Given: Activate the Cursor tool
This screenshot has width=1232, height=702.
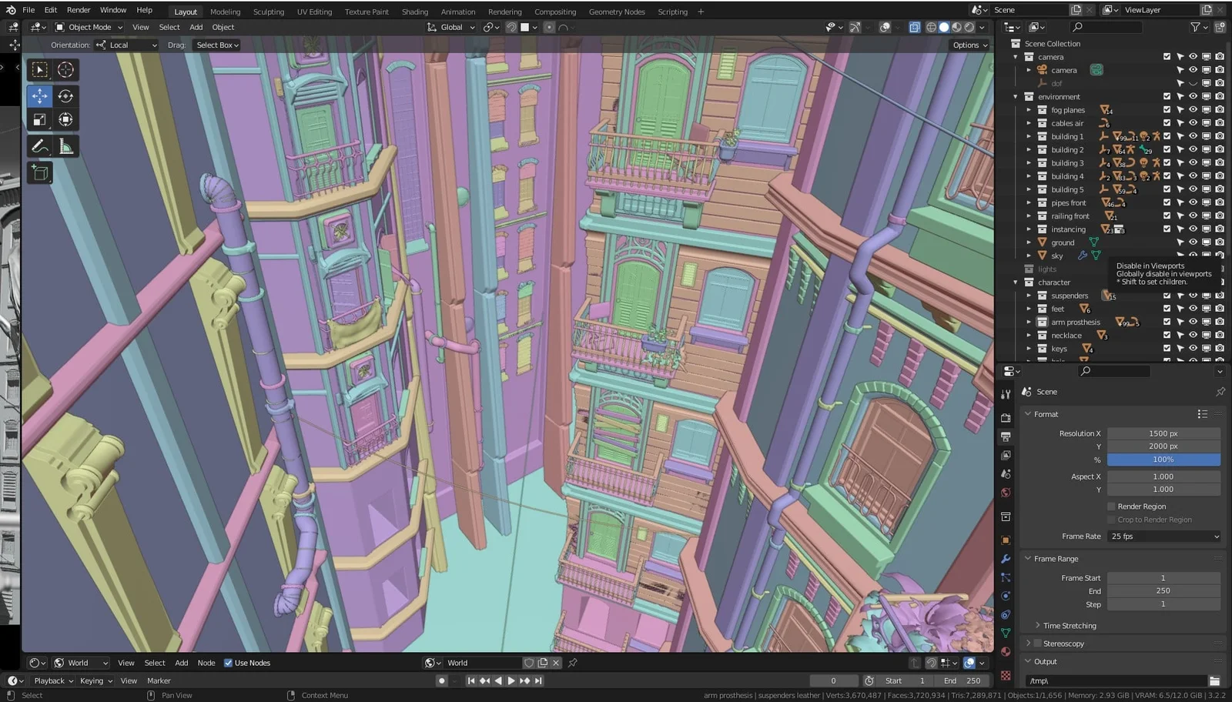Looking at the screenshot, I should [65, 70].
